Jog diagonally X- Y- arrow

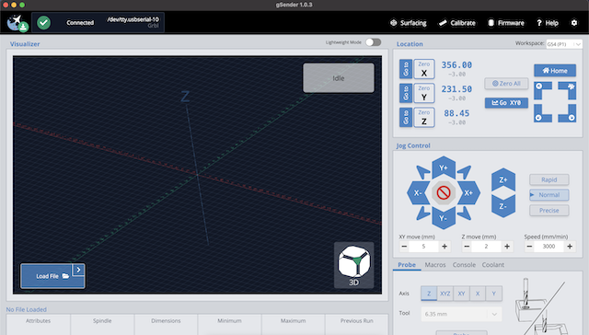coord(423,214)
